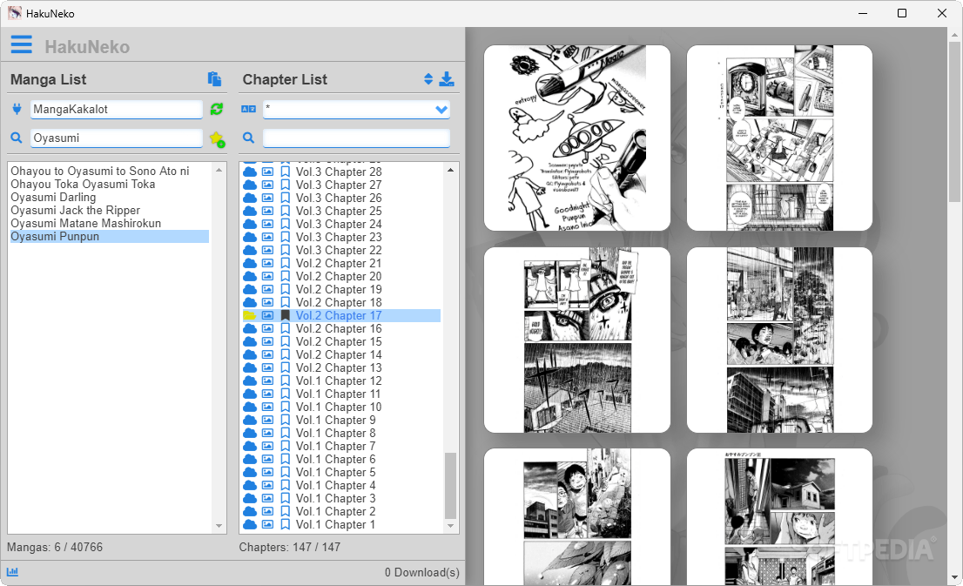Click the cloud icon for Vol.2 Chapter 20
963x586 pixels.
click(x=250, y=276)
